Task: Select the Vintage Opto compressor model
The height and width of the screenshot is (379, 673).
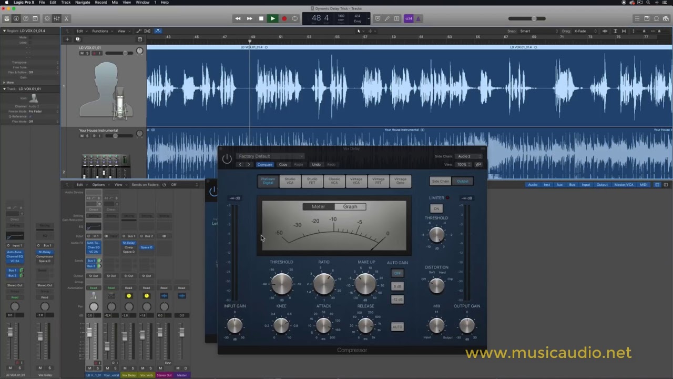Action: click(x=401, y=181)
